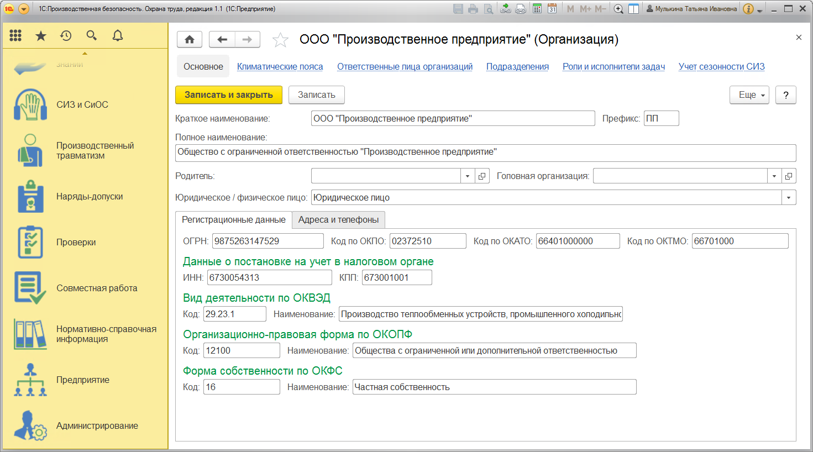Click Записать и закрыть button
This screenshot has width=813, height=452.
coord(229,95)
